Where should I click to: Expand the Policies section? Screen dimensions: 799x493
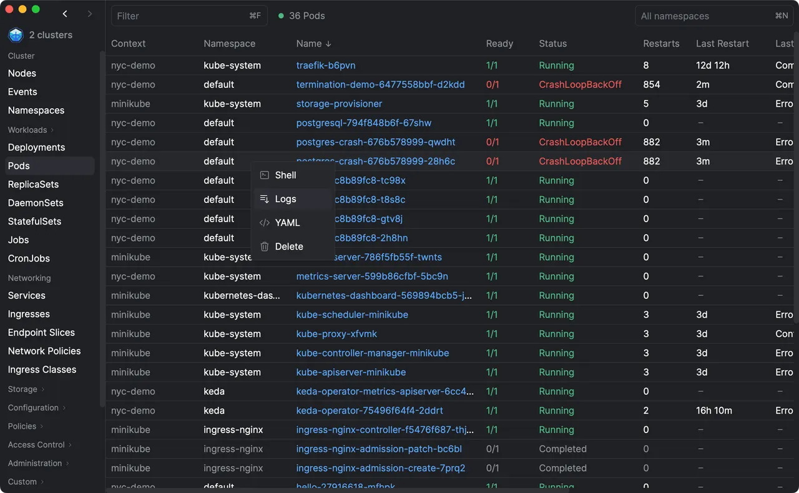tap(26, 426)
